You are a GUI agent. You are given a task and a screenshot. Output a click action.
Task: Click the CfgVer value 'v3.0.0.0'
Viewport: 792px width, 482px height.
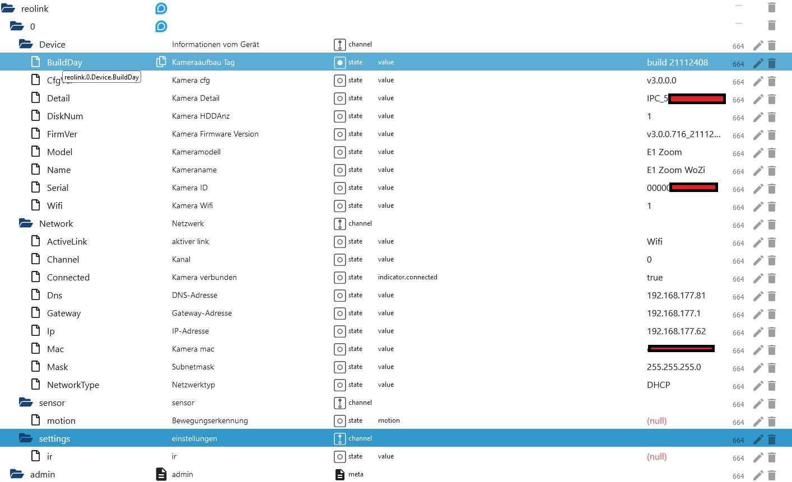(x=661, y=80)
